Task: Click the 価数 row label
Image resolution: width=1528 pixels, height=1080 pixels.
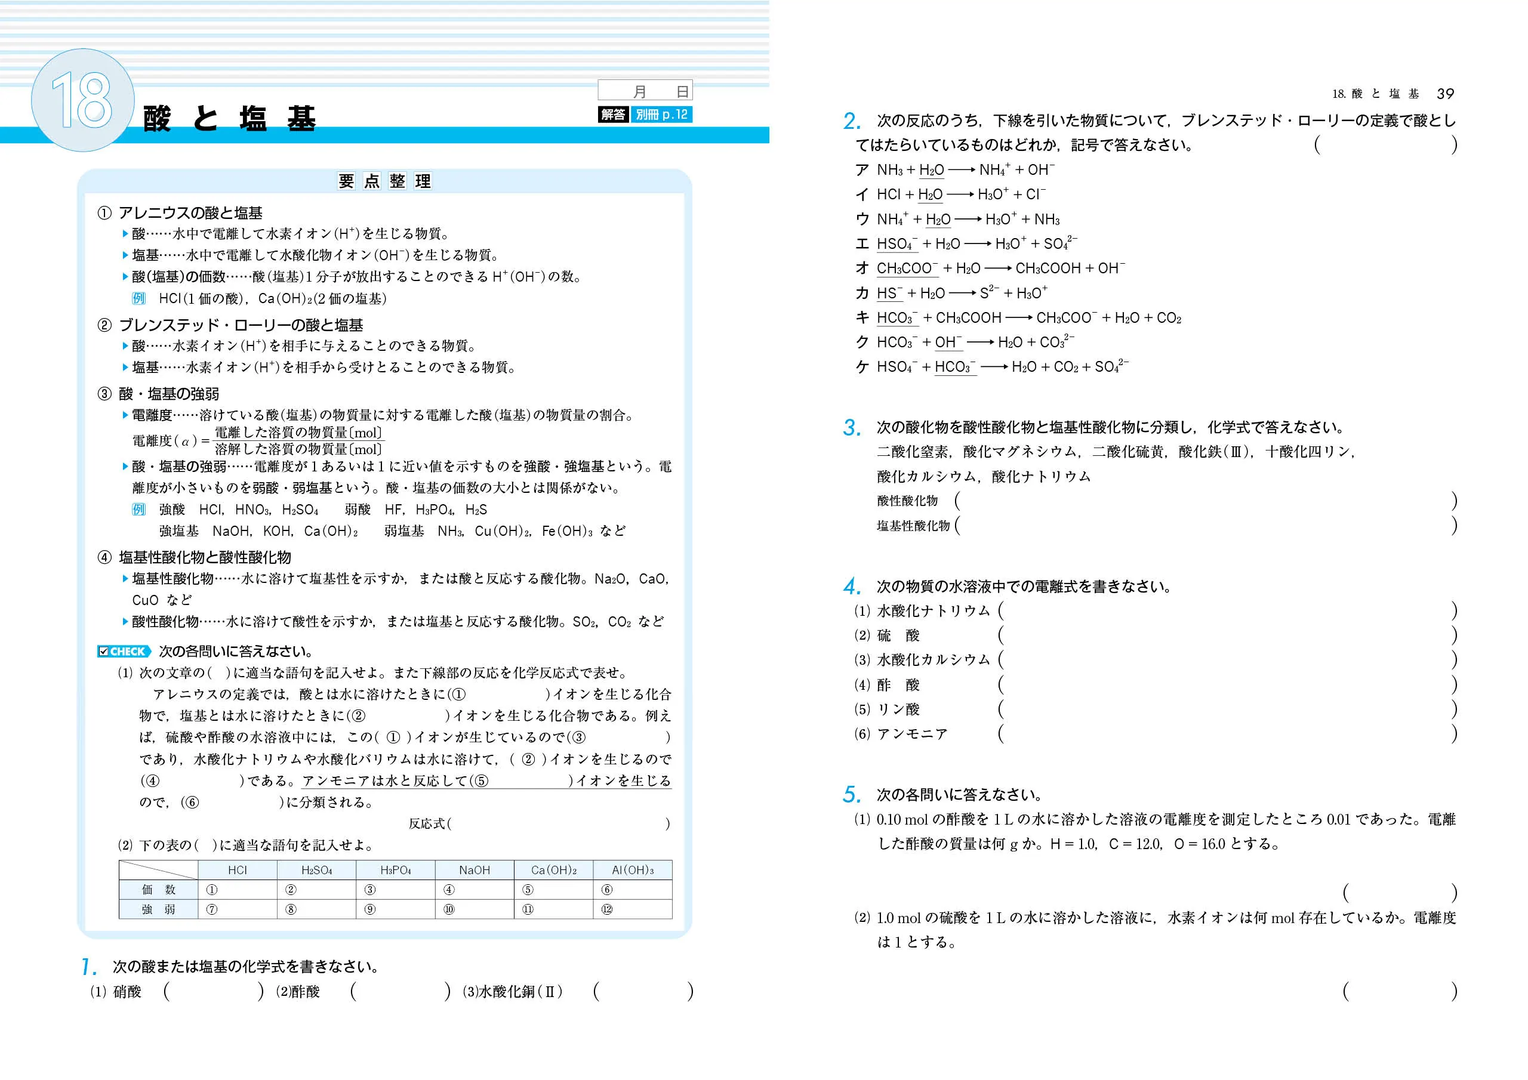Action: click(x=158, y=890)
